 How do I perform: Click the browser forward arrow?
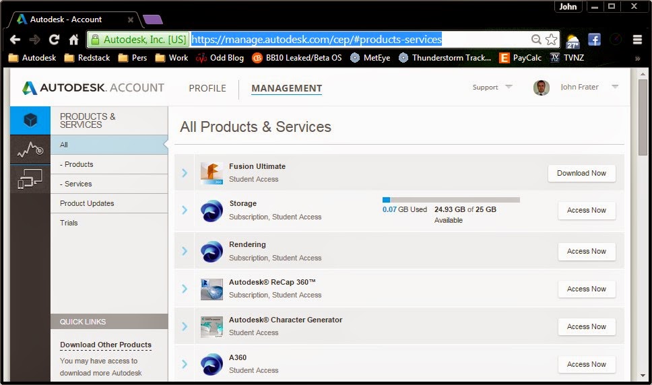[34, 40]
